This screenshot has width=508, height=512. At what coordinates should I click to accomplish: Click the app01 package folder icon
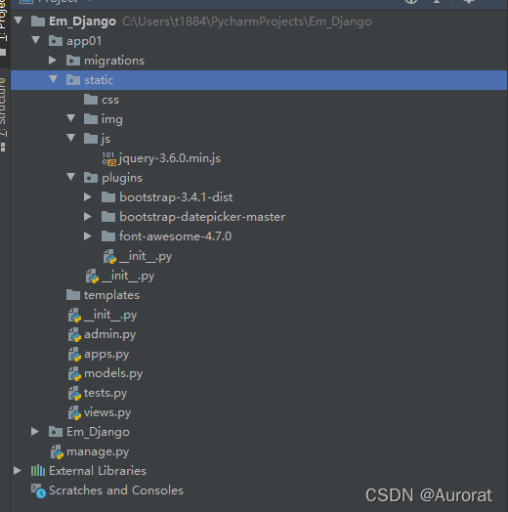click(56, 41)
